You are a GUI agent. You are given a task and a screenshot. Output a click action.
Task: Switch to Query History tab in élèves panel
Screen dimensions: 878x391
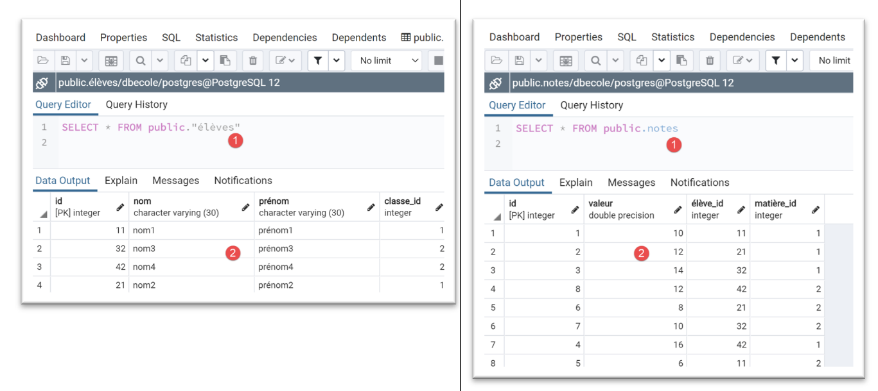136,104
